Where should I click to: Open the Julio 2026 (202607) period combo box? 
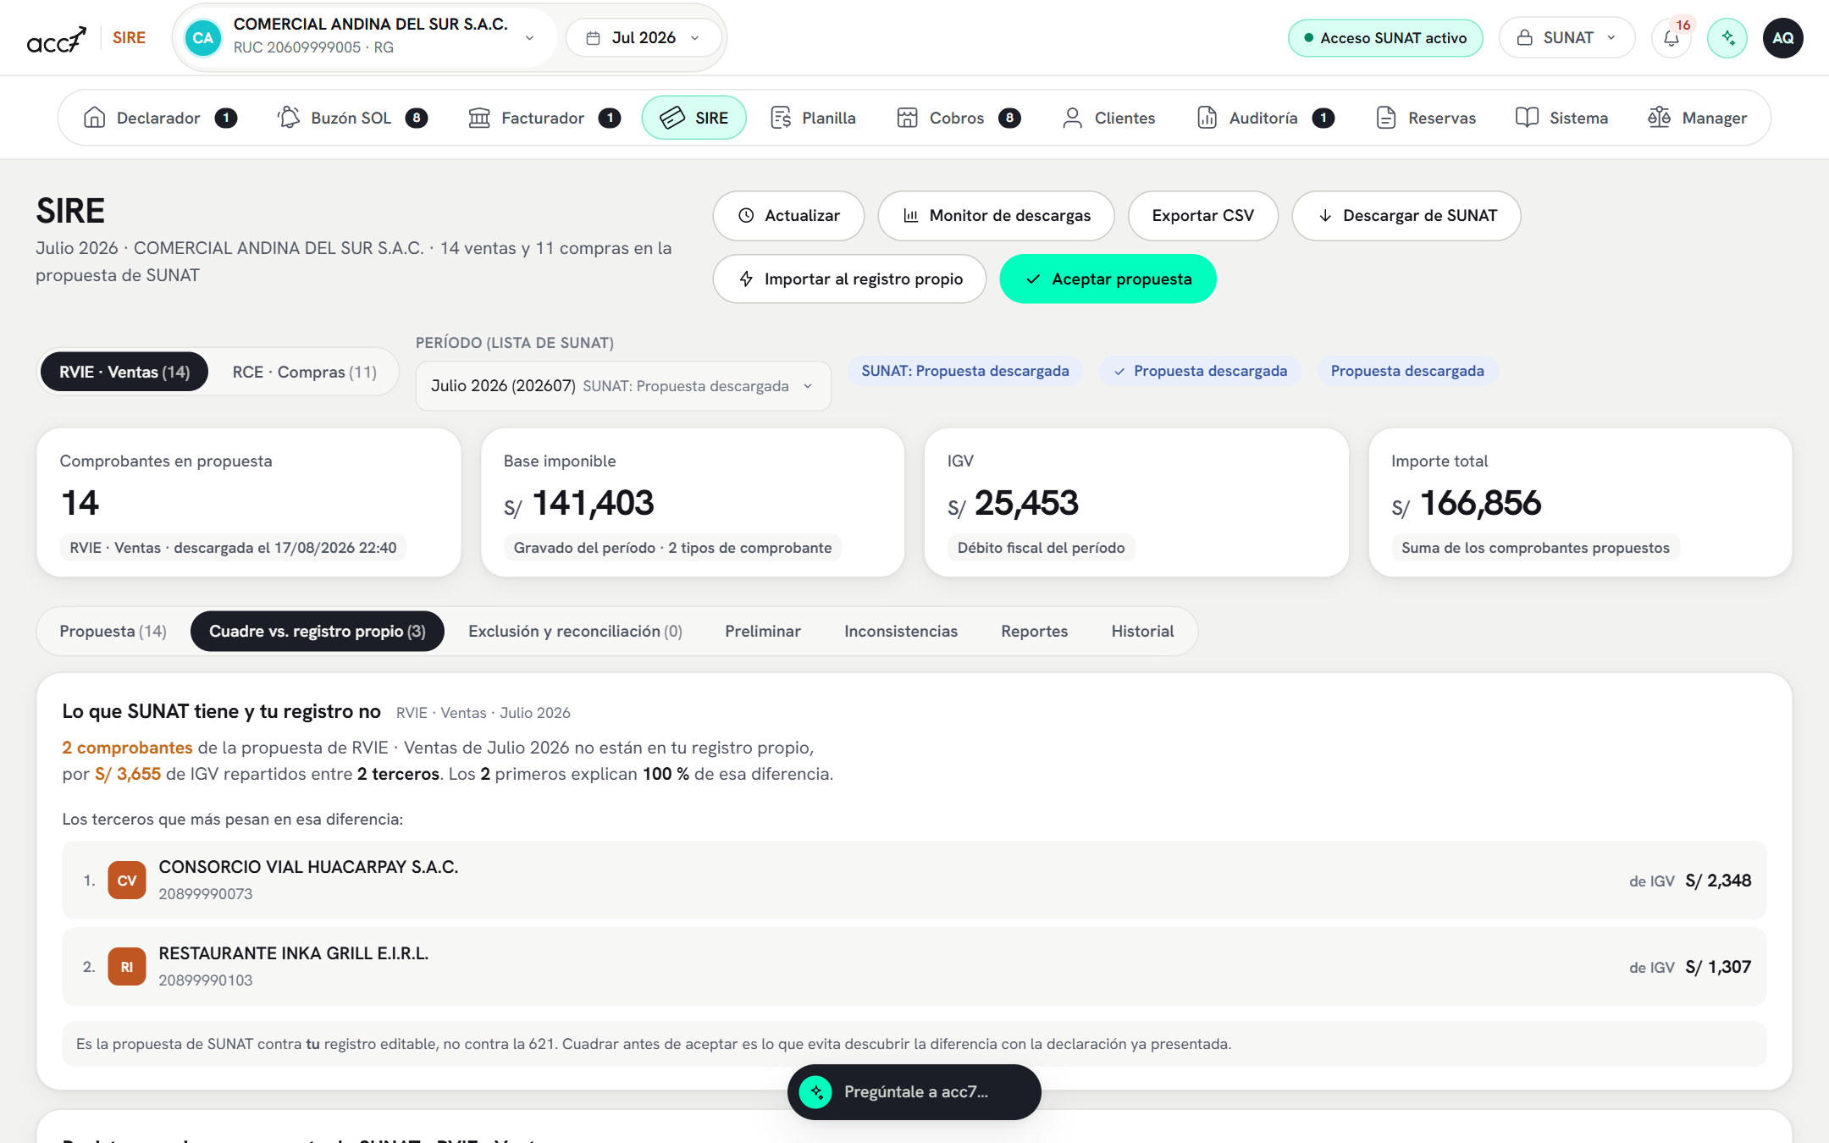[x=623, y=386]
